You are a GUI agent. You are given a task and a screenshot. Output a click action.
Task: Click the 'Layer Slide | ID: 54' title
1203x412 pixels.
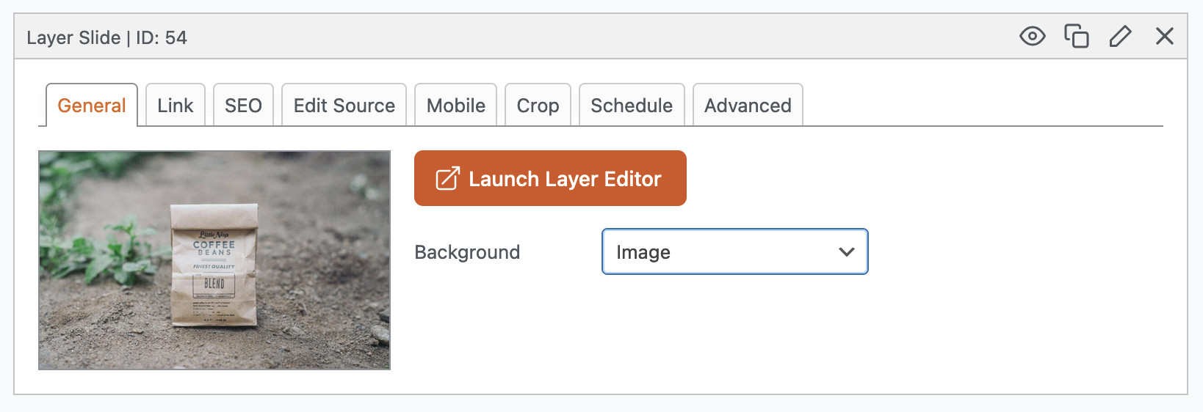click(x=107, y=37)
